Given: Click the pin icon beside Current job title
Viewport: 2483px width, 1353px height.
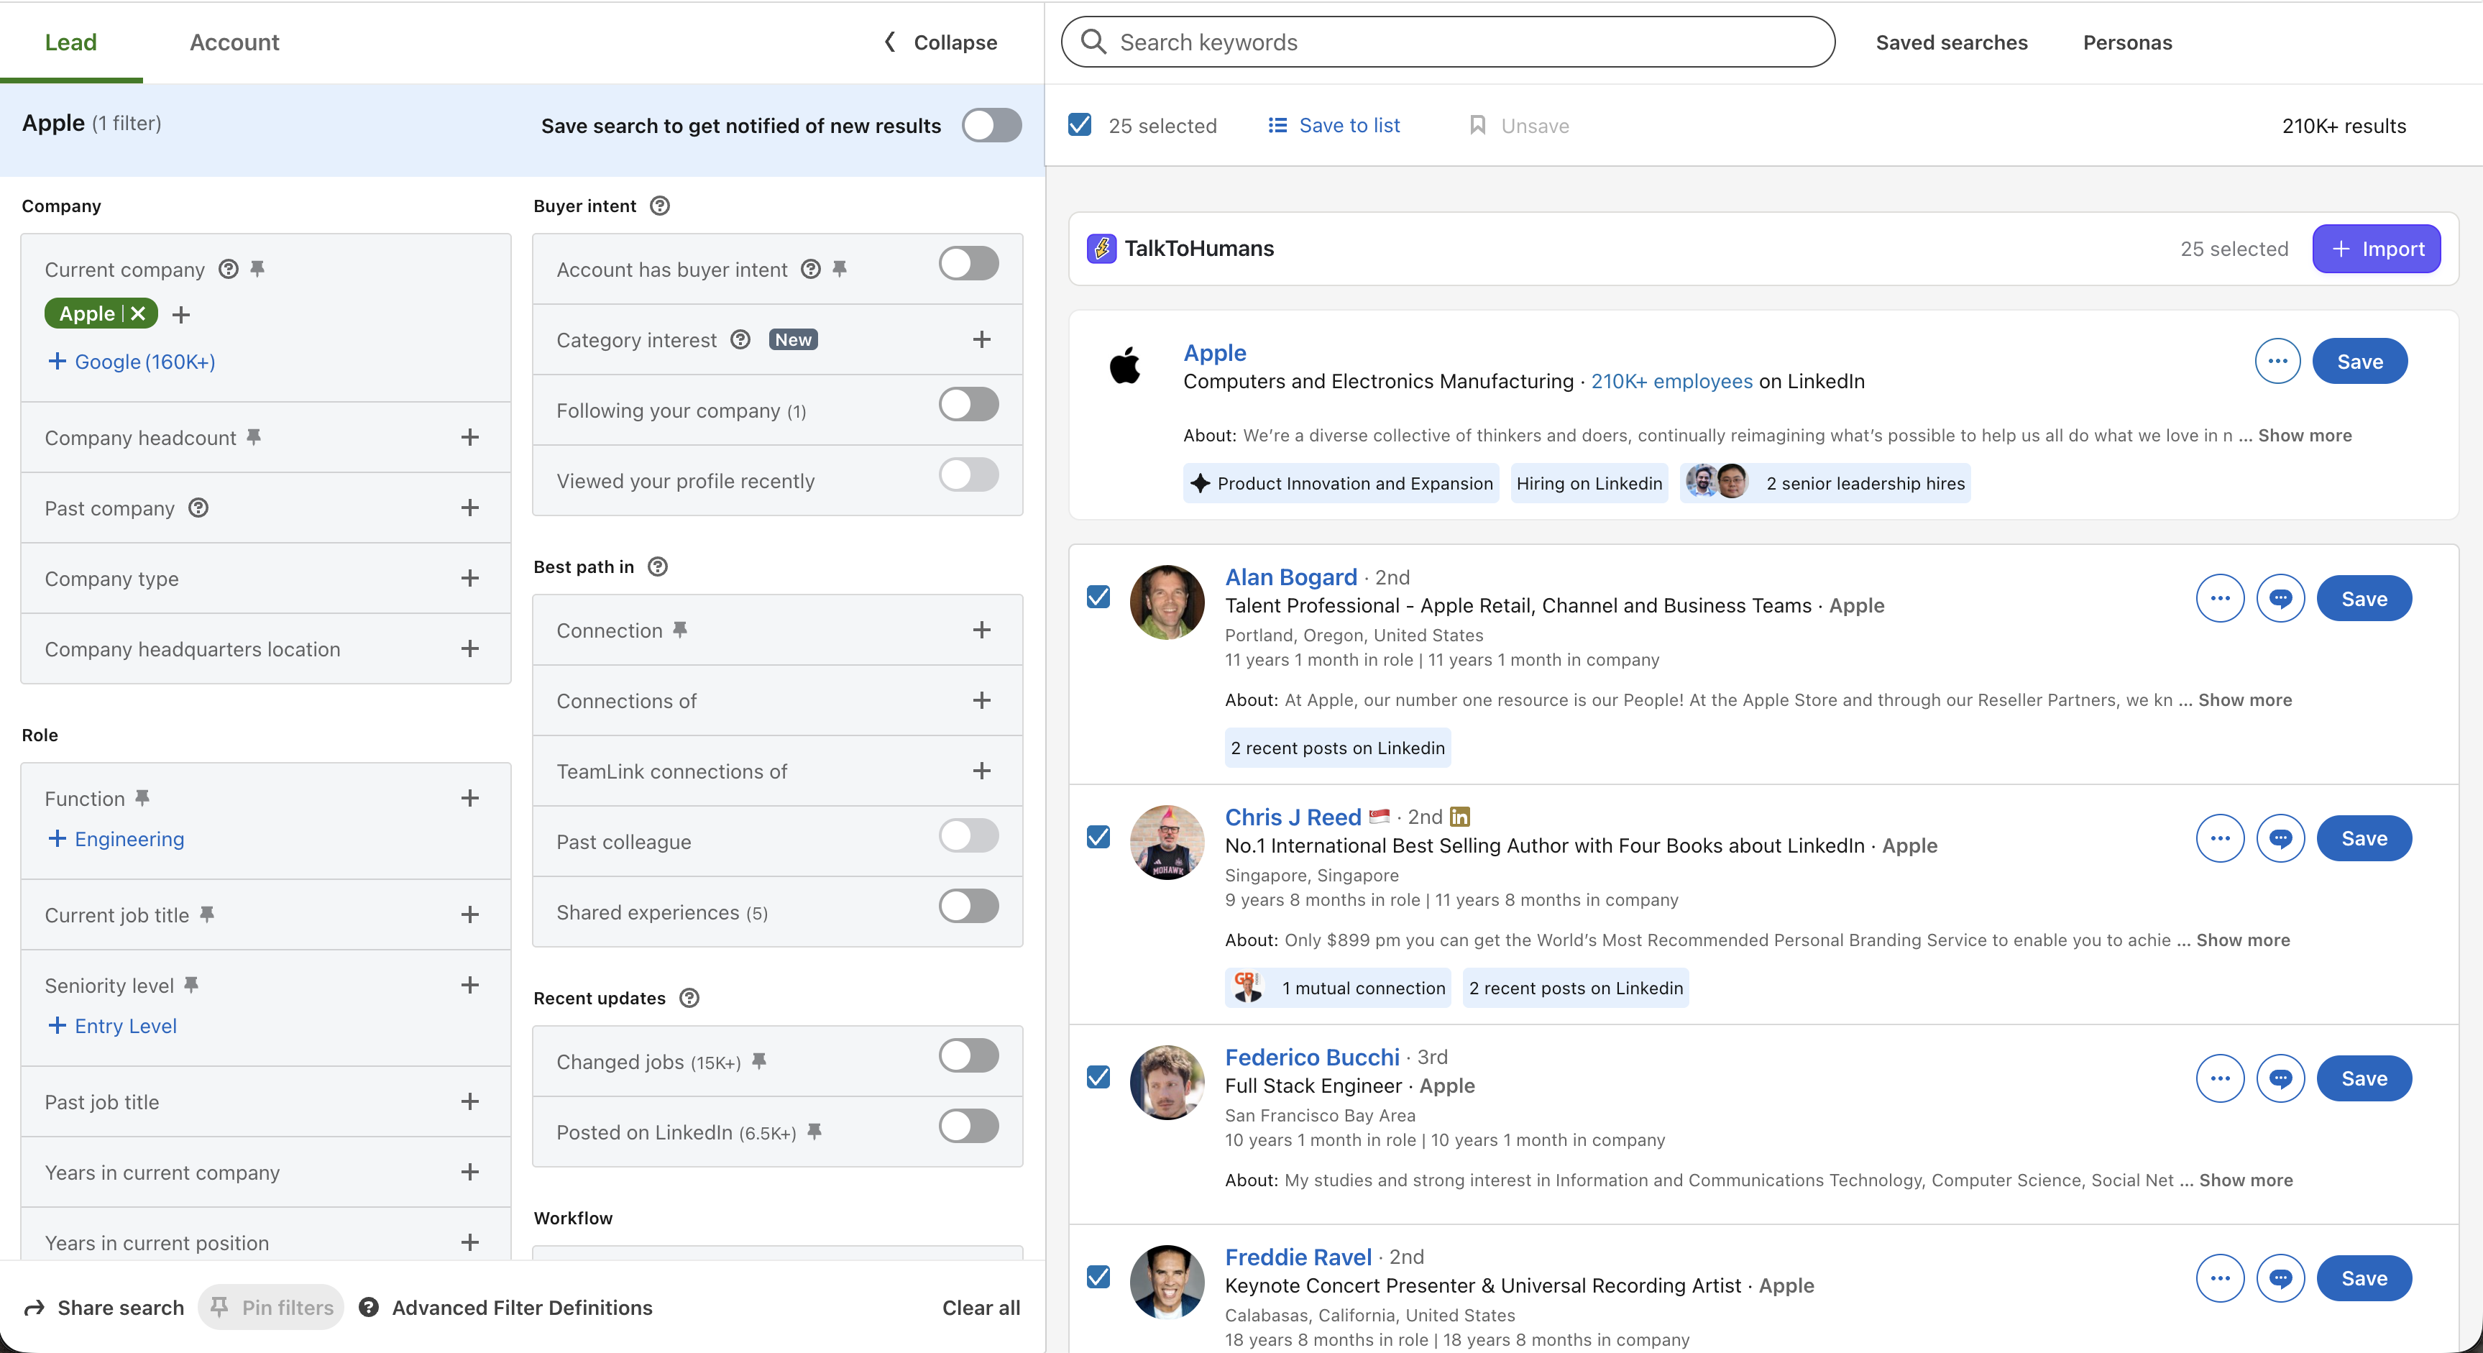Looking at the screenshot, I should 206,914.
